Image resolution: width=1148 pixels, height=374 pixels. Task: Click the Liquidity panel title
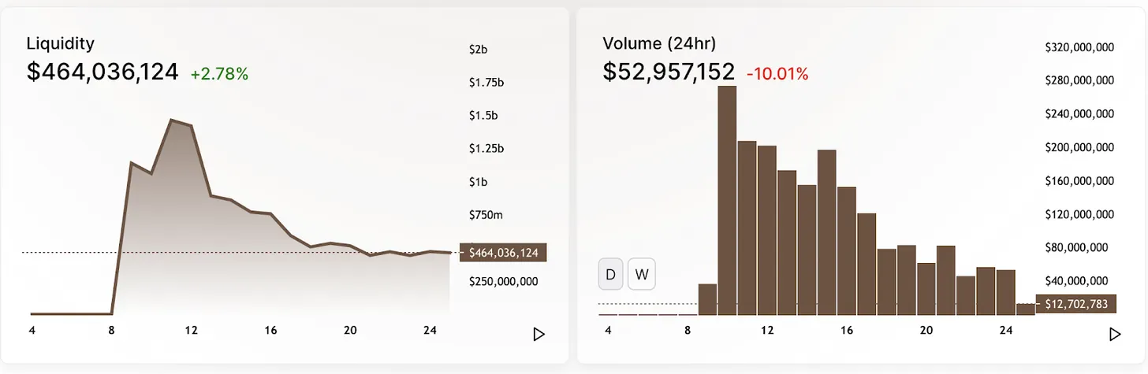pos(60,43)
